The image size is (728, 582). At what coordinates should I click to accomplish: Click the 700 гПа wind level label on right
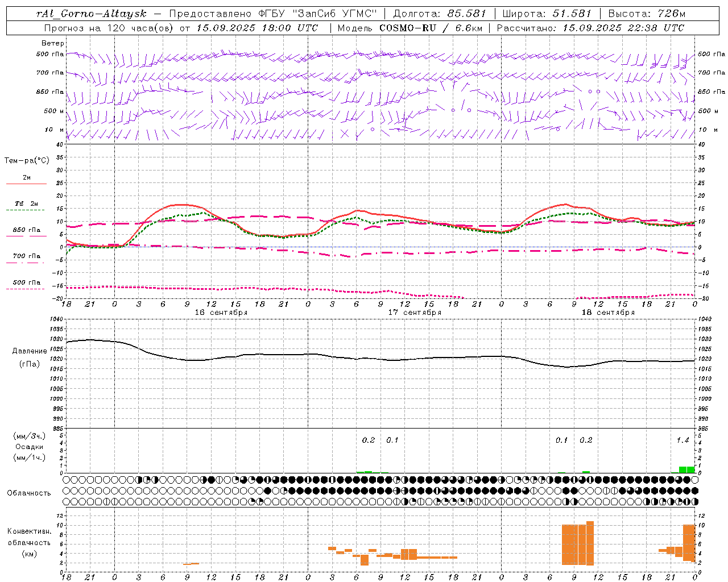[712, 73]
